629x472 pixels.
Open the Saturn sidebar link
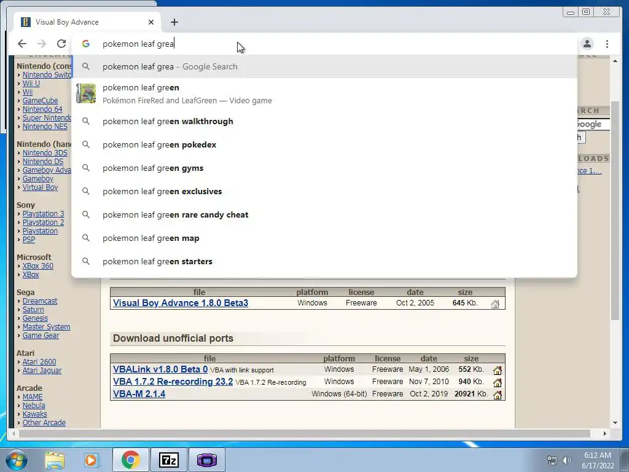(x=33, y=310)
